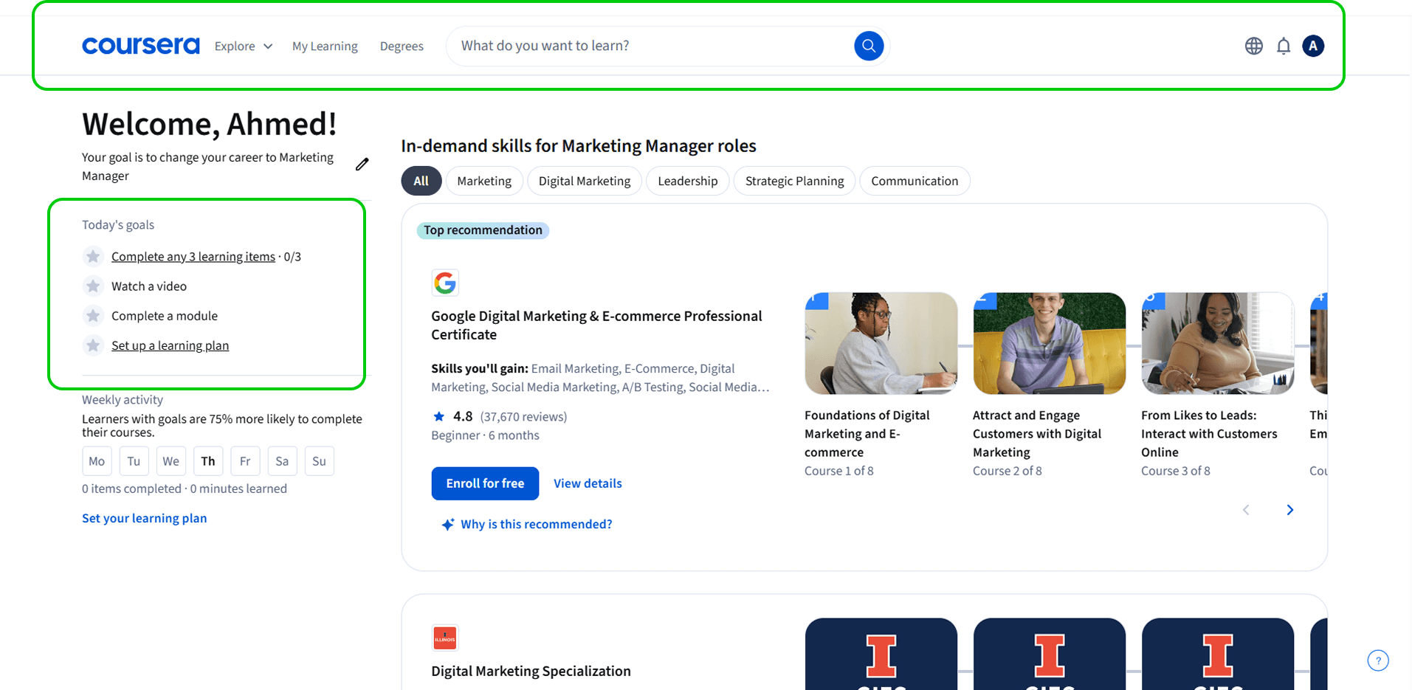Click star icon beside Set up a learning plan

coord(93,345)
